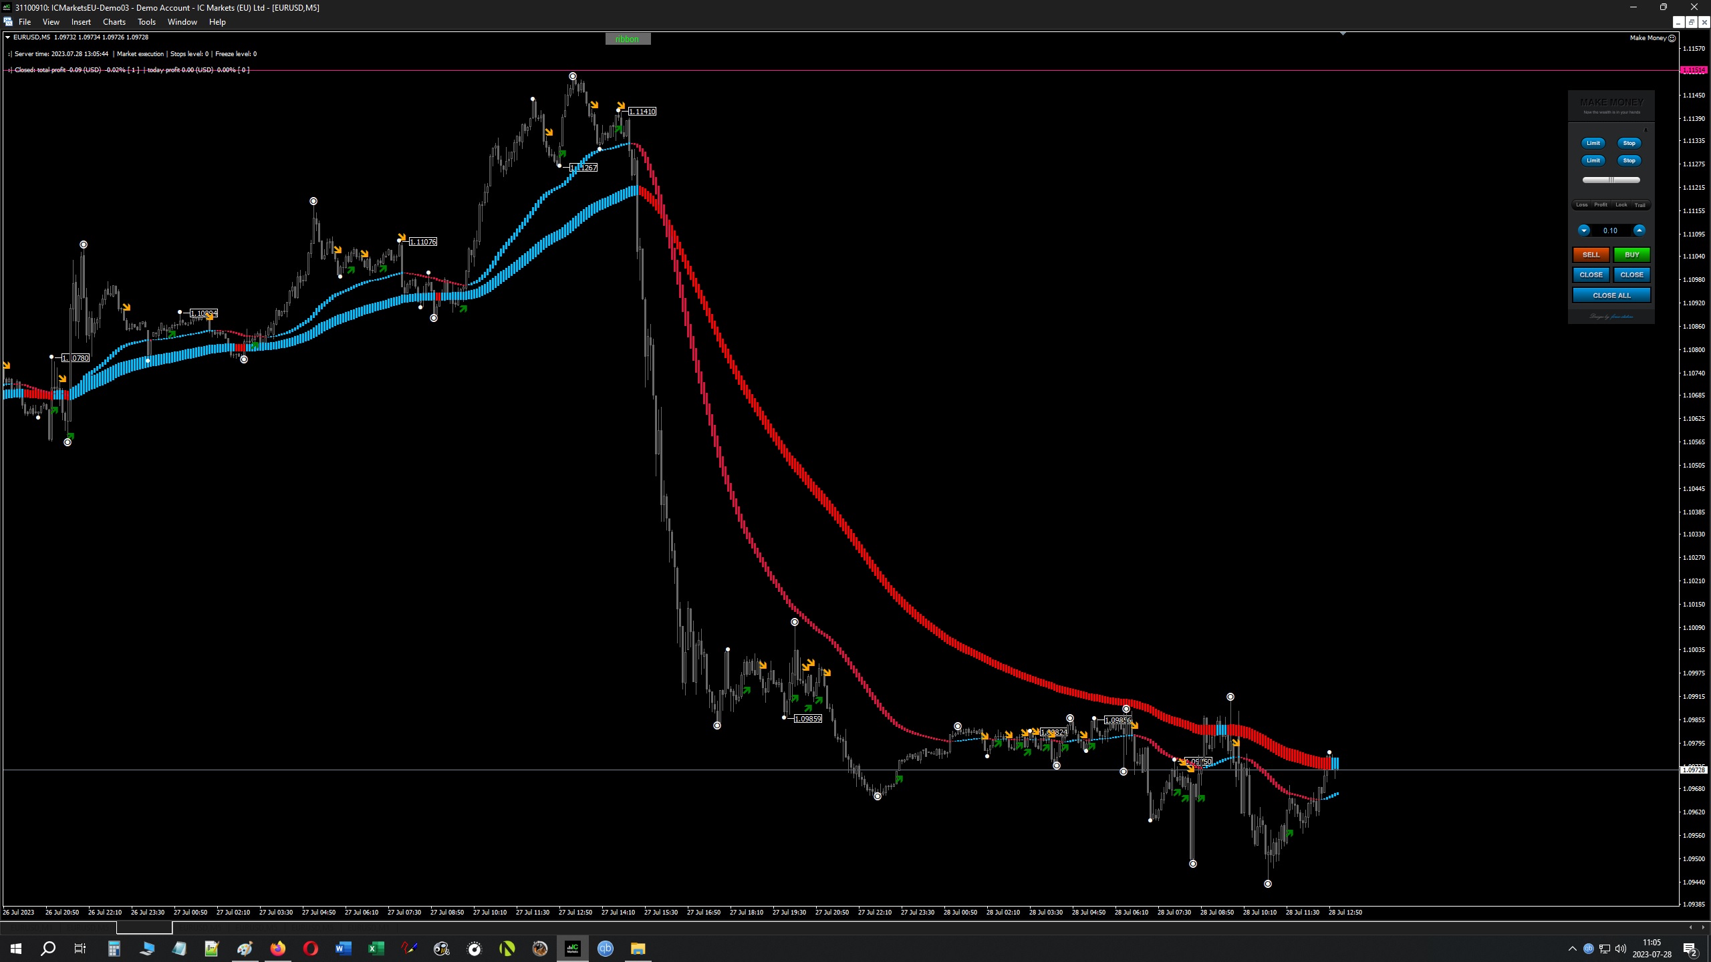1711x962 pixels.
Task: Click the MetaTrader icon beside File menu
Action: [x=8, y=22]
